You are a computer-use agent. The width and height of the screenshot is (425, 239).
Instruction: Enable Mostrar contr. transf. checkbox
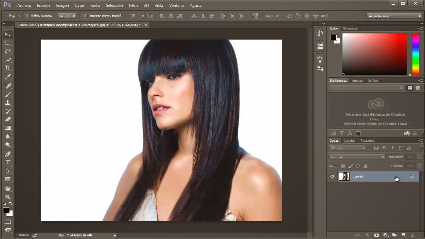pos(85,16)
